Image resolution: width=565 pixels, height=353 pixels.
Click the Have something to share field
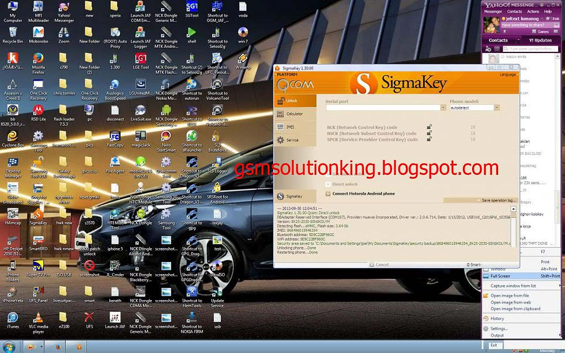(528, 25)
